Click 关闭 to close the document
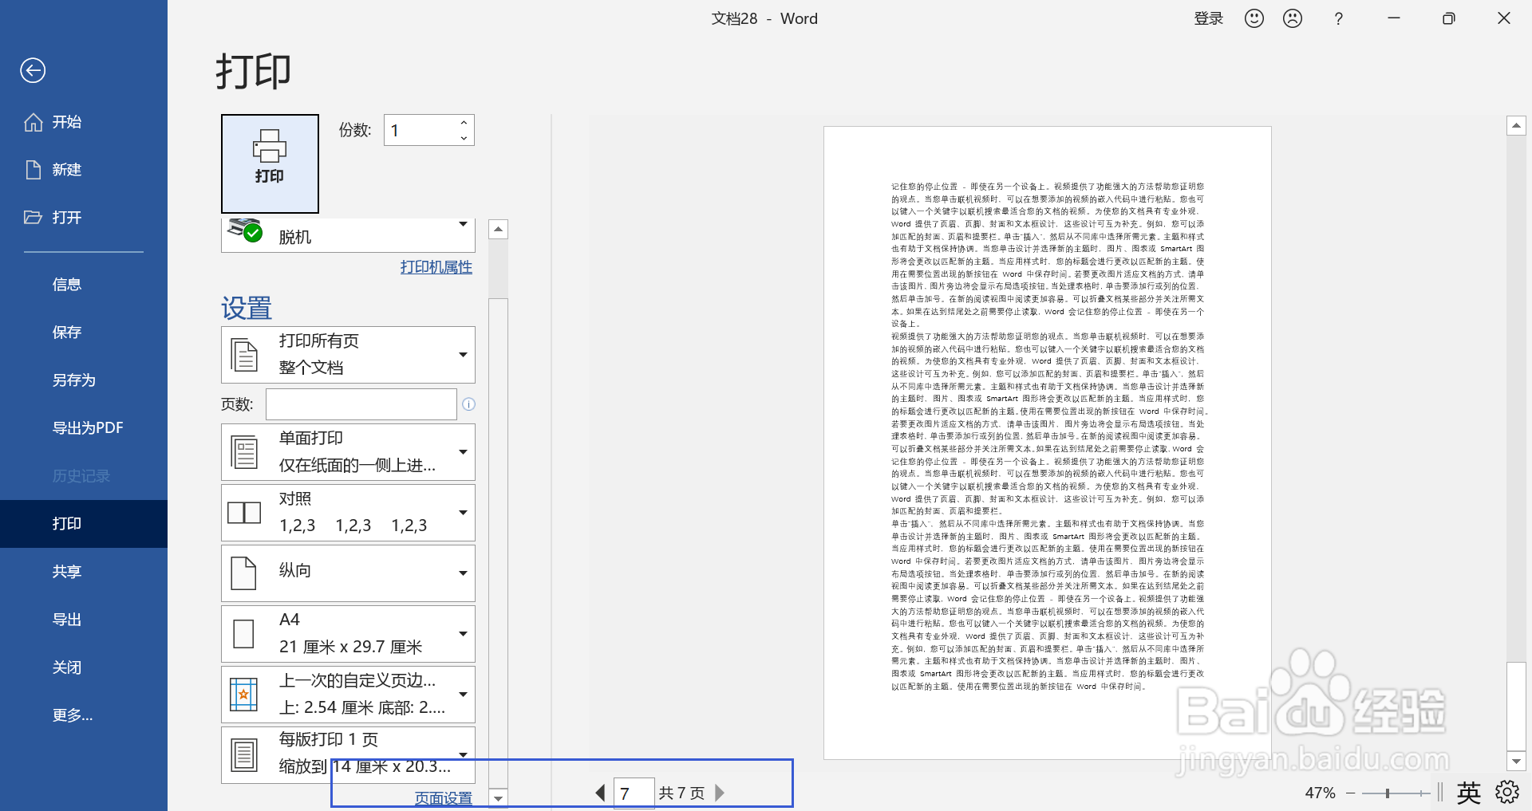Viewport: 1532px width, 811px height. (x=67, y=667)
